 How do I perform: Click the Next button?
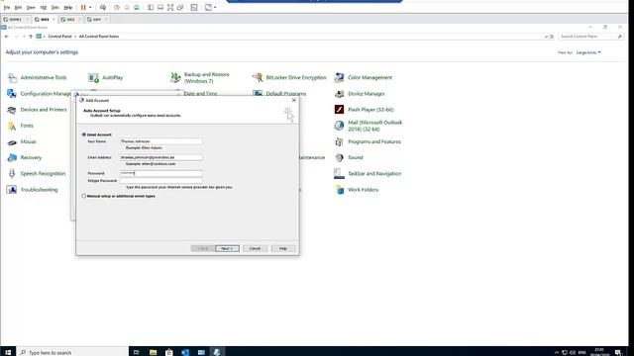227,248
